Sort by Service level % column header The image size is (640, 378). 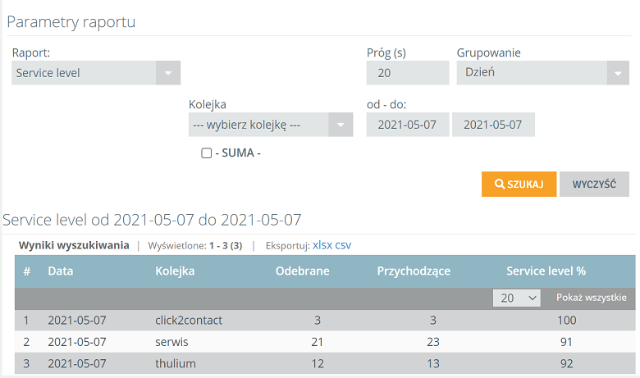click(x=546, y=271)
